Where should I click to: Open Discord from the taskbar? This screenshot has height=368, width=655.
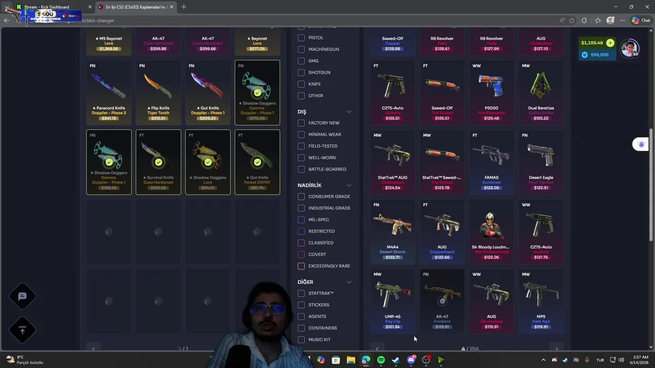pyautogui.click(x=411, y=360)
